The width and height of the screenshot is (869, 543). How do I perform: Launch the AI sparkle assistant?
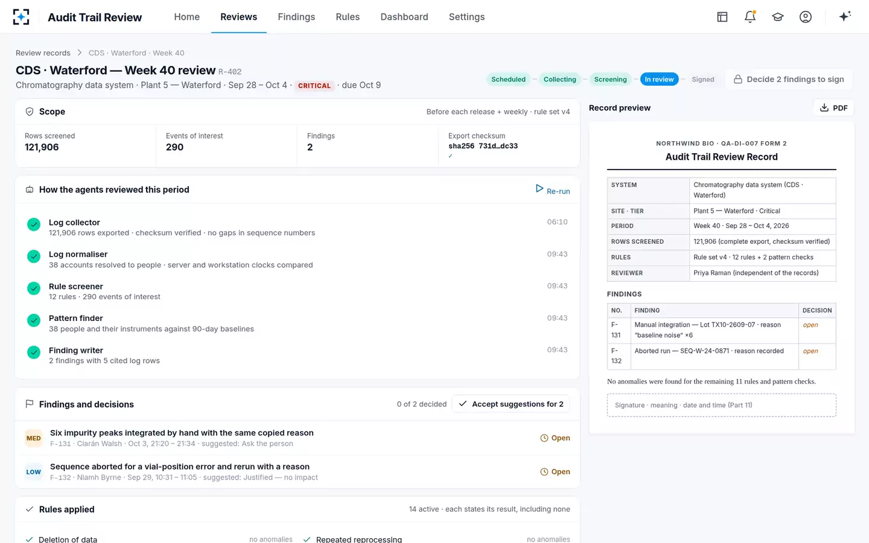pos(845,16)
